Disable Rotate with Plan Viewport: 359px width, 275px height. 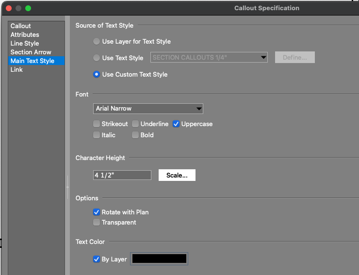(x=97, y=212)
